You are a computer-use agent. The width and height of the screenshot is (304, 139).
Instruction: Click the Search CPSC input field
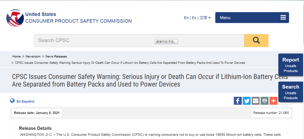[139, 40]
